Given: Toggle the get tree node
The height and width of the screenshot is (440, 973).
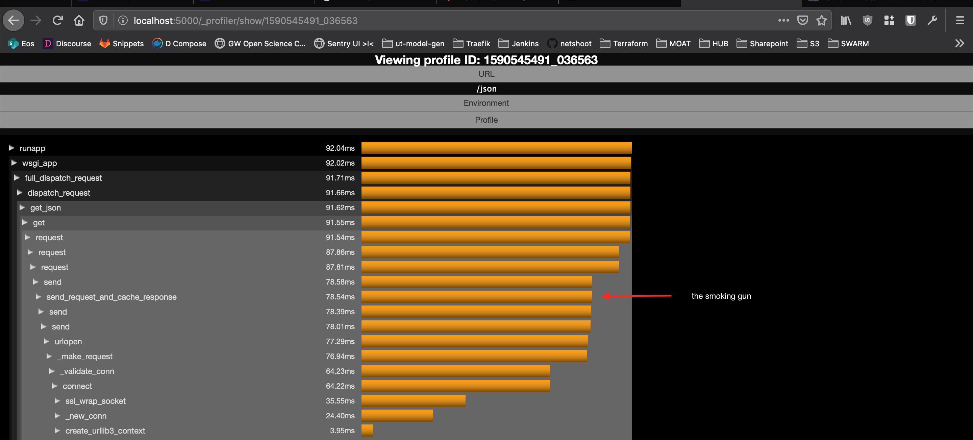Looking at the screenshot, I should point(25,222).
